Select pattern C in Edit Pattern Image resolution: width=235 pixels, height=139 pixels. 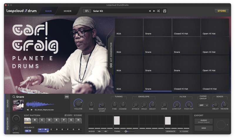pos(42,120)
